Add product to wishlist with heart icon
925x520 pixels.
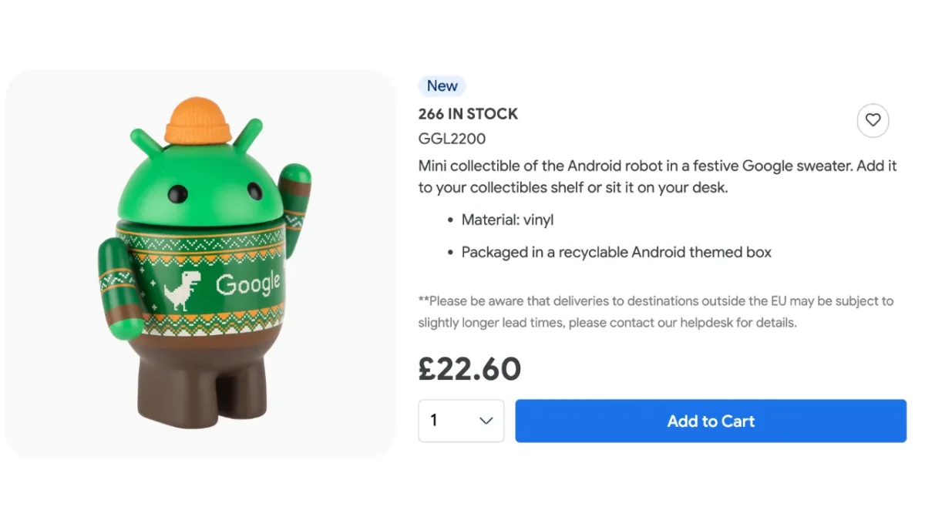point(873,120)
